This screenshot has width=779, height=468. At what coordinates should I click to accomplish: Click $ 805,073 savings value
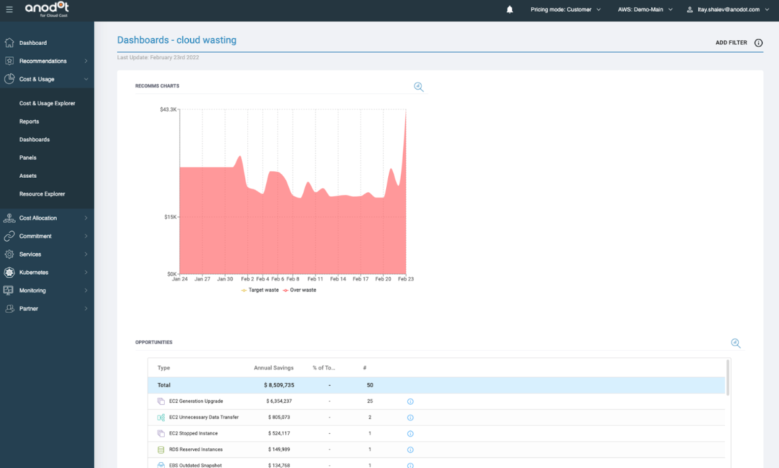point(279,417)
